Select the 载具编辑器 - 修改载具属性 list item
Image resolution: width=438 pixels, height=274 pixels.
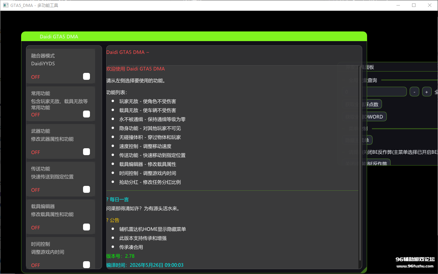pos(148,164)
